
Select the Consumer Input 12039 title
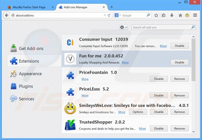tap(104, 39)
